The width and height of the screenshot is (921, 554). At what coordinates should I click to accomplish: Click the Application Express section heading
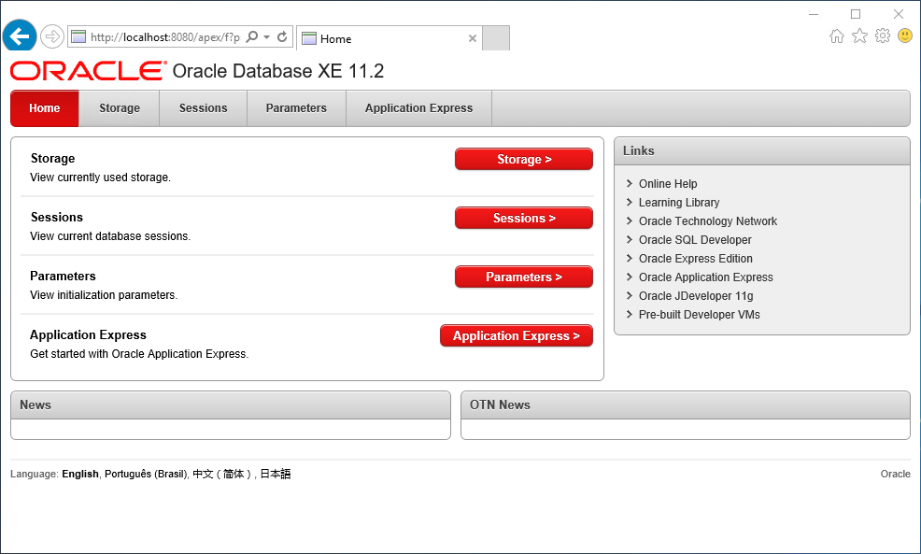coord(88,334)
